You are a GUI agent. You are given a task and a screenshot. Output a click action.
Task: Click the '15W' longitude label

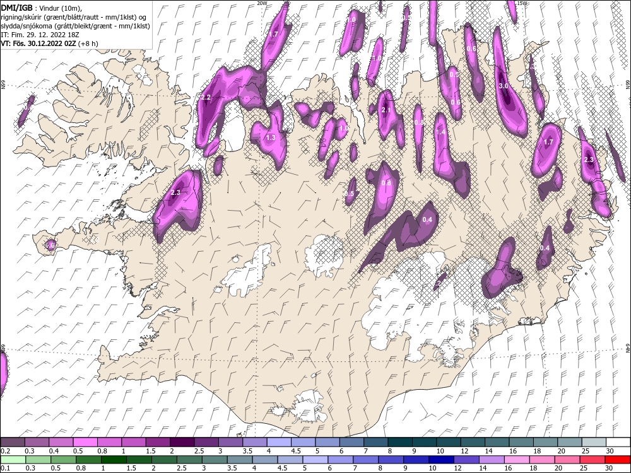pos(522,3)
